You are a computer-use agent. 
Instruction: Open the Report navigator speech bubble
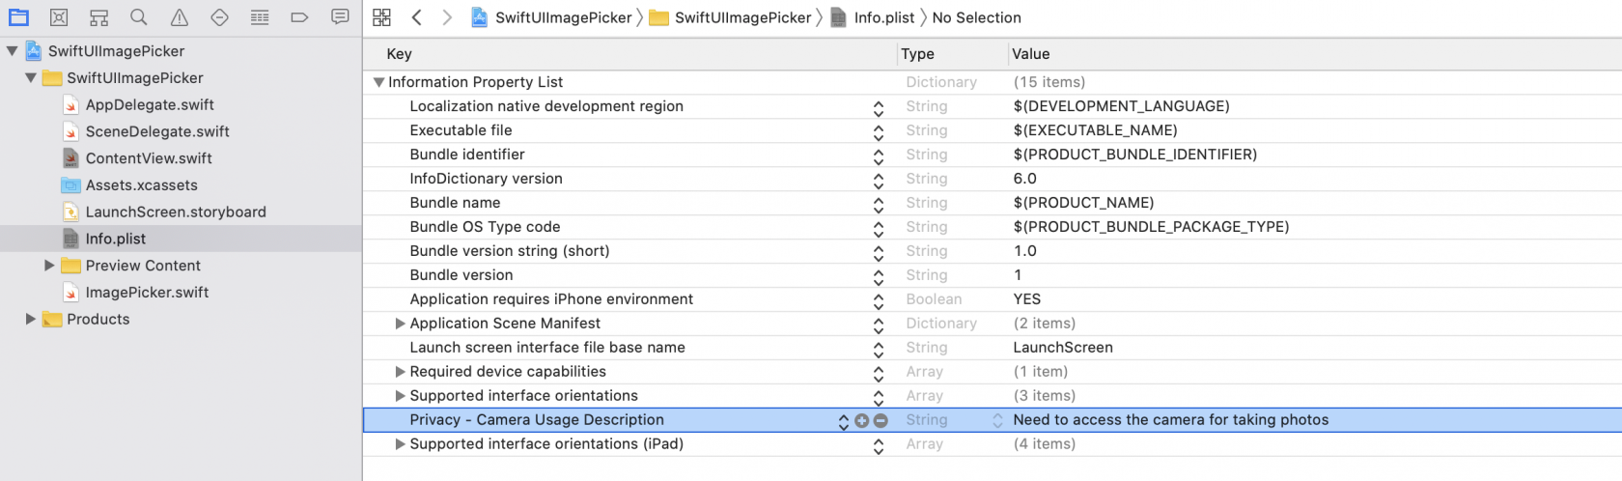(340, 17)
